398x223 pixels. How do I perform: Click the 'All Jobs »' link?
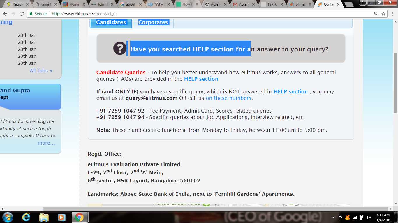tap(41, 71)
